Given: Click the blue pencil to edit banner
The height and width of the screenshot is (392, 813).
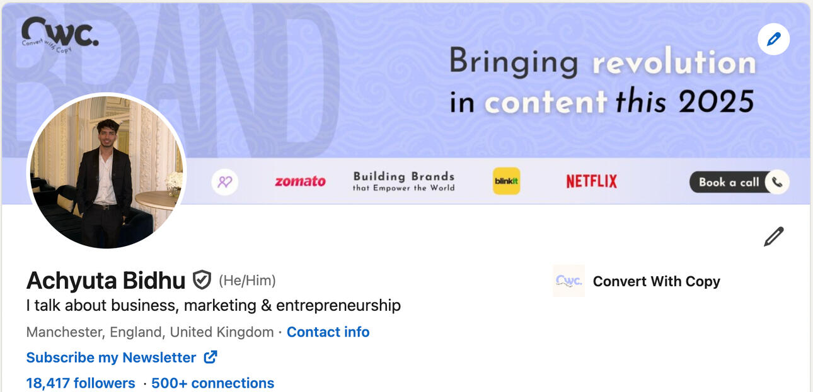Looking at the screenshot, I should pyautogui.click(x=773, y=40).
